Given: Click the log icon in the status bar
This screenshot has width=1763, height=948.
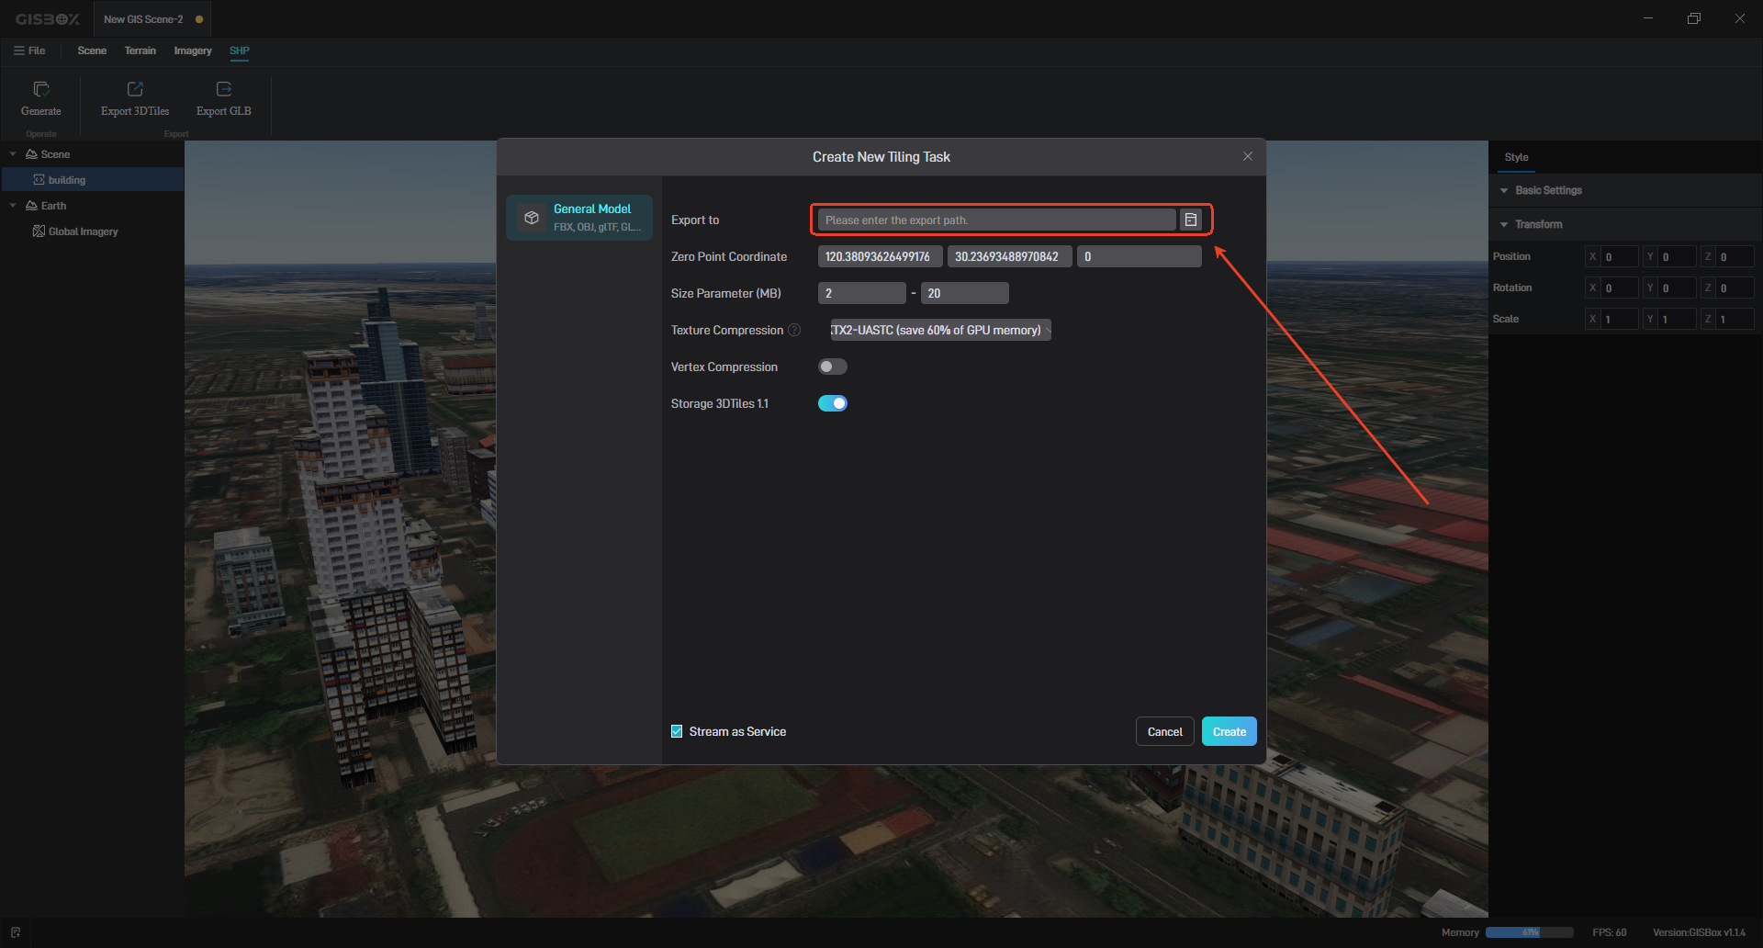Looking at the screenshot, I should [x=16, y=932].
